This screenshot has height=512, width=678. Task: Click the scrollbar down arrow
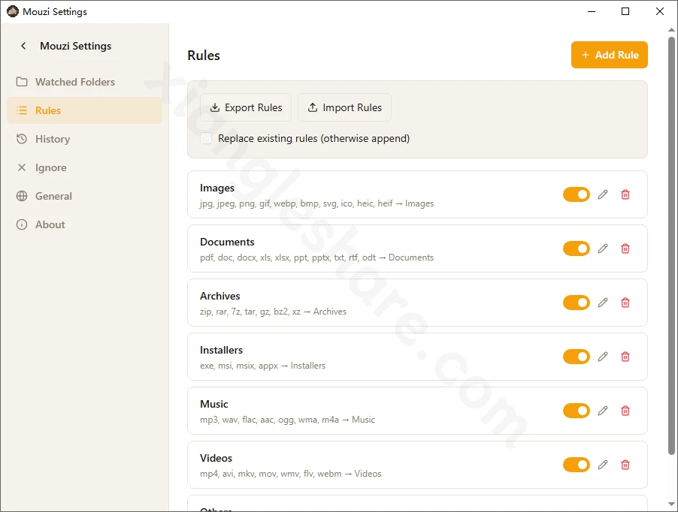pos(671,504)
